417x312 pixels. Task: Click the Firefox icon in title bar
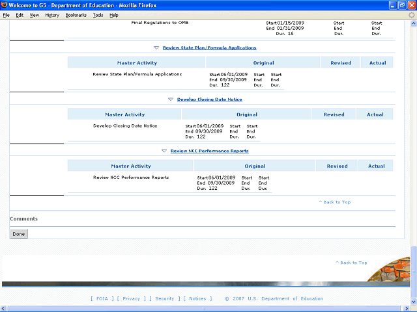pos(5,5)
